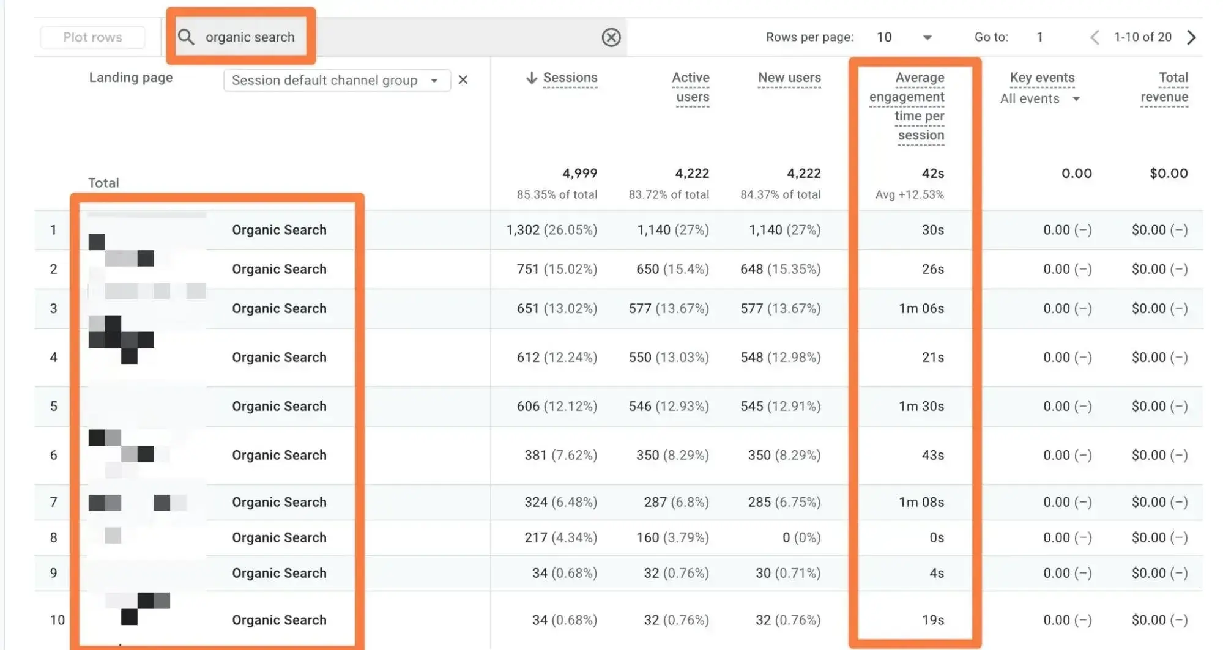Open the Rows per page dropdown
Viewport: 1223px width, 650px height.
(x=927, y=37)
